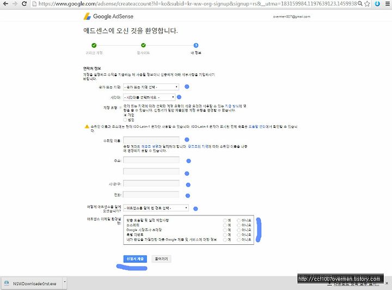This screenshot has width=392, height=290.
Task: Choose 아니요 for 뉴스레터
Action: (x=239, y=225)
